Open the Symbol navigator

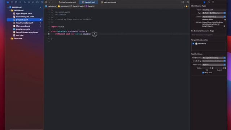coord(16,3)
